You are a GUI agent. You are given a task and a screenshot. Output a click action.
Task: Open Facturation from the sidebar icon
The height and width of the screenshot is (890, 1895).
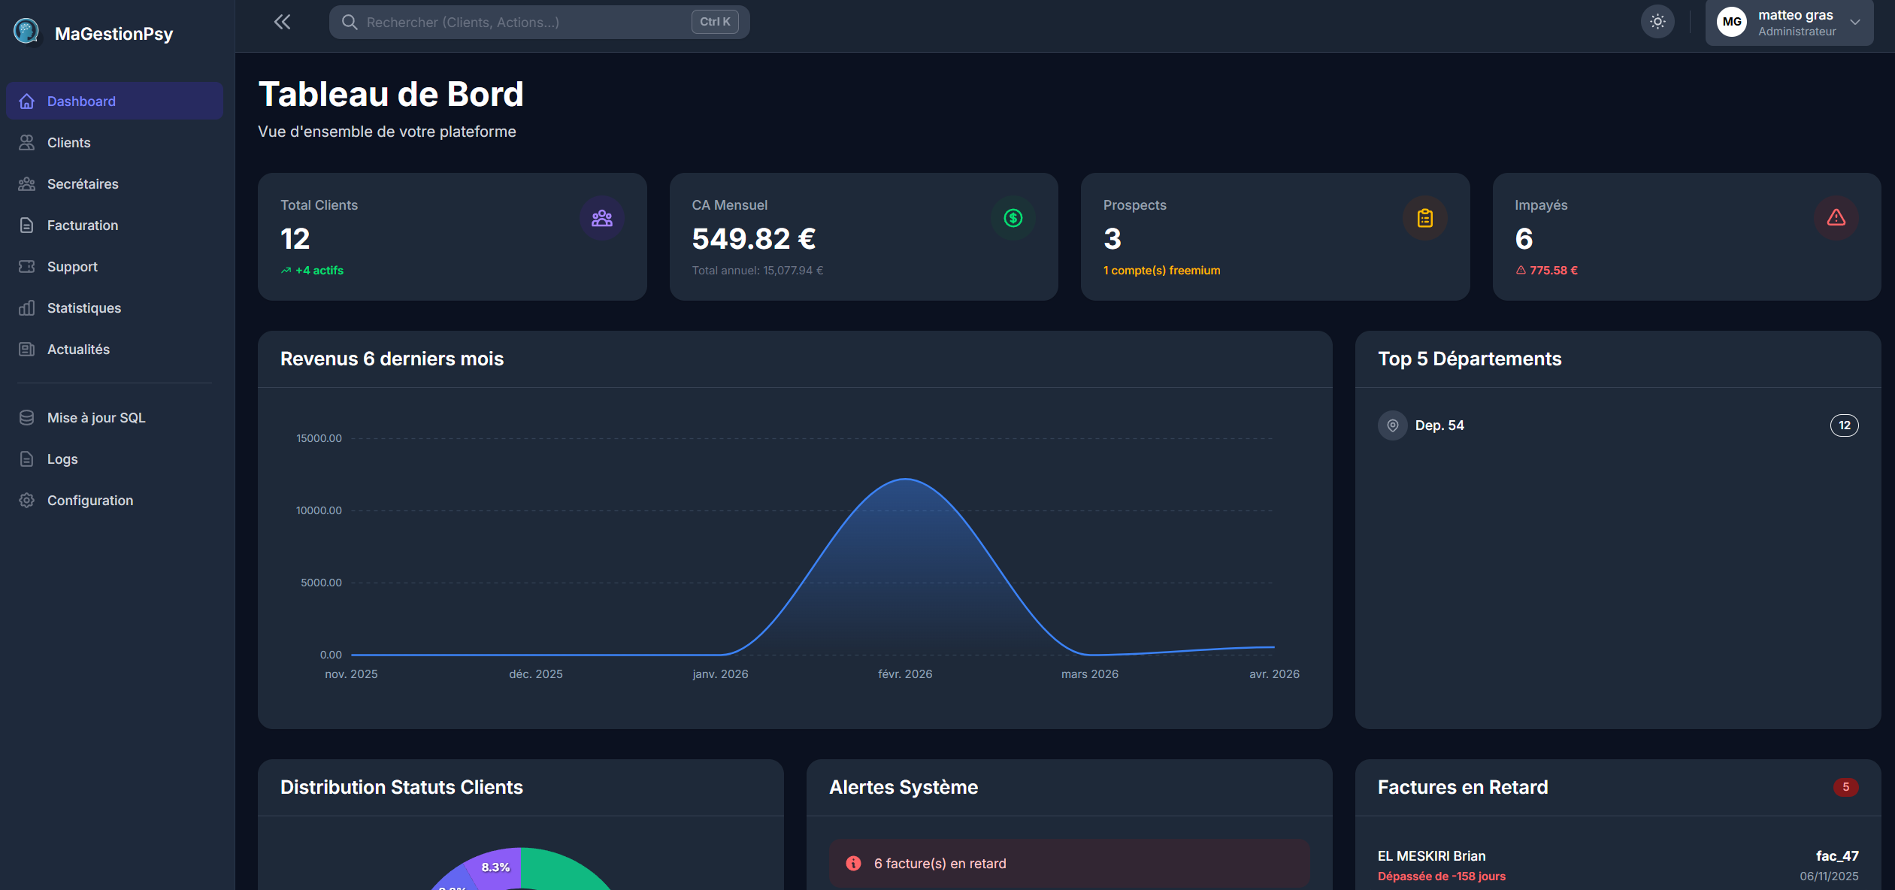pos(27,225)
